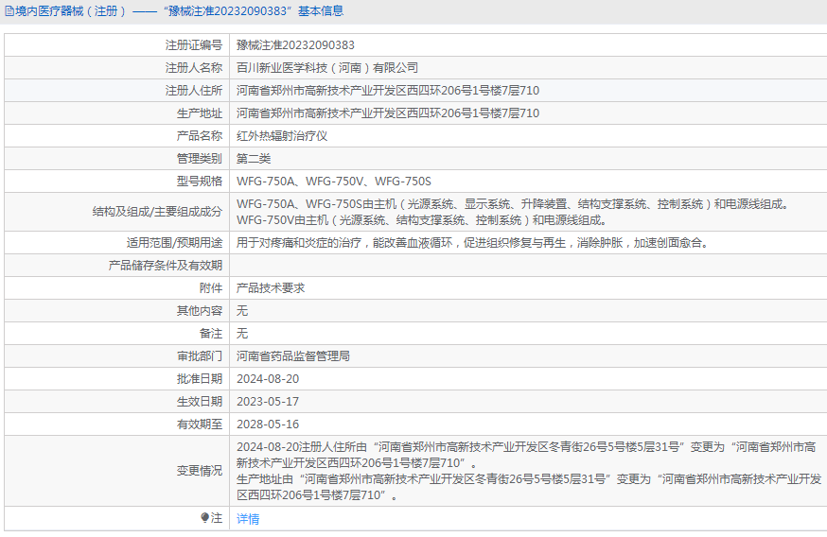The image size is (827, 537).
Task: Click the 注册人住所 address value
Action: (x=388, y=91)
